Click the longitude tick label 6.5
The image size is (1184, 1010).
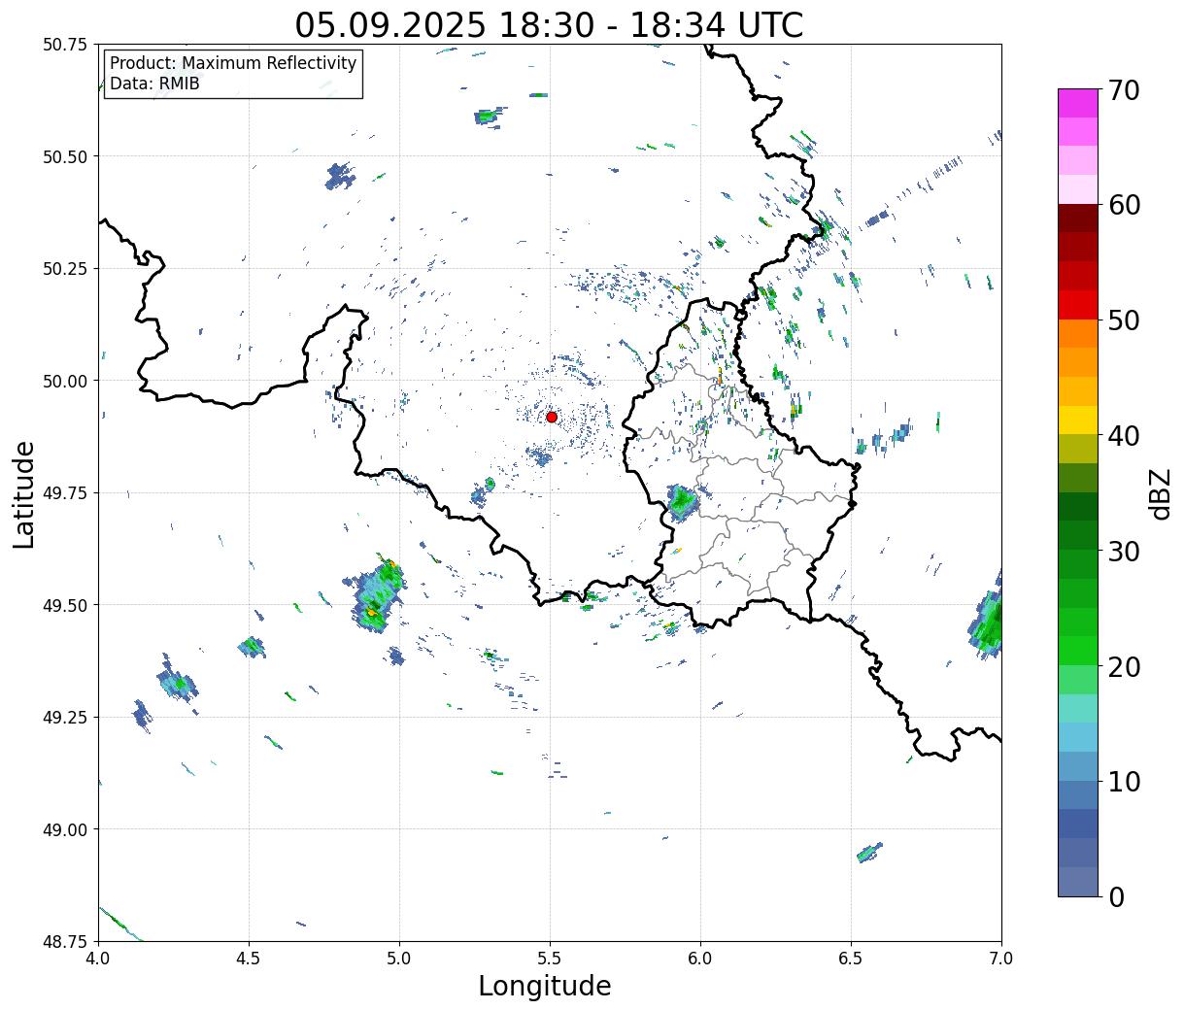click(851, 959)
